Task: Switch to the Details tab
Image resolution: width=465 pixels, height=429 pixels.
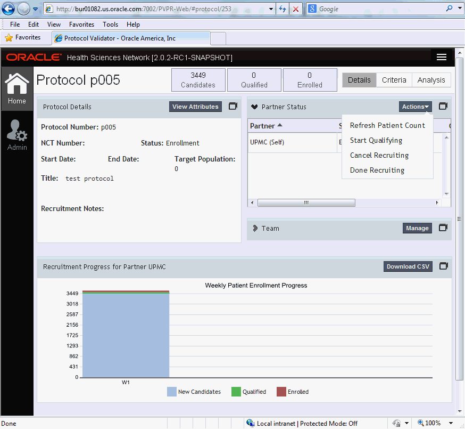Action: click(x=359, y=80)
